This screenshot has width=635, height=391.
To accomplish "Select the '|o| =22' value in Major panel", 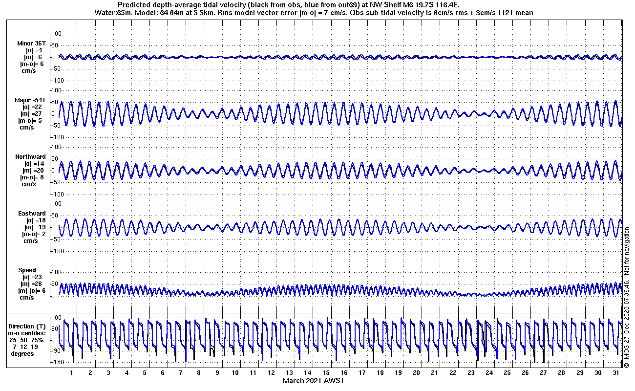I will pyautogui.click(x=32, y=107).
